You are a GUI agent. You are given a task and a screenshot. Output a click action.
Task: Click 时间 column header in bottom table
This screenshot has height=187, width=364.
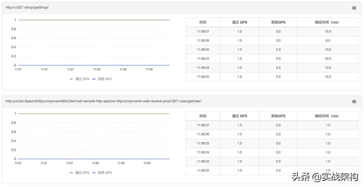pyautogui.click(x=203, y=116)
